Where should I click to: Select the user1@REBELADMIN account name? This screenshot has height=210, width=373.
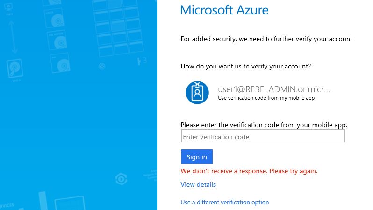274,89
